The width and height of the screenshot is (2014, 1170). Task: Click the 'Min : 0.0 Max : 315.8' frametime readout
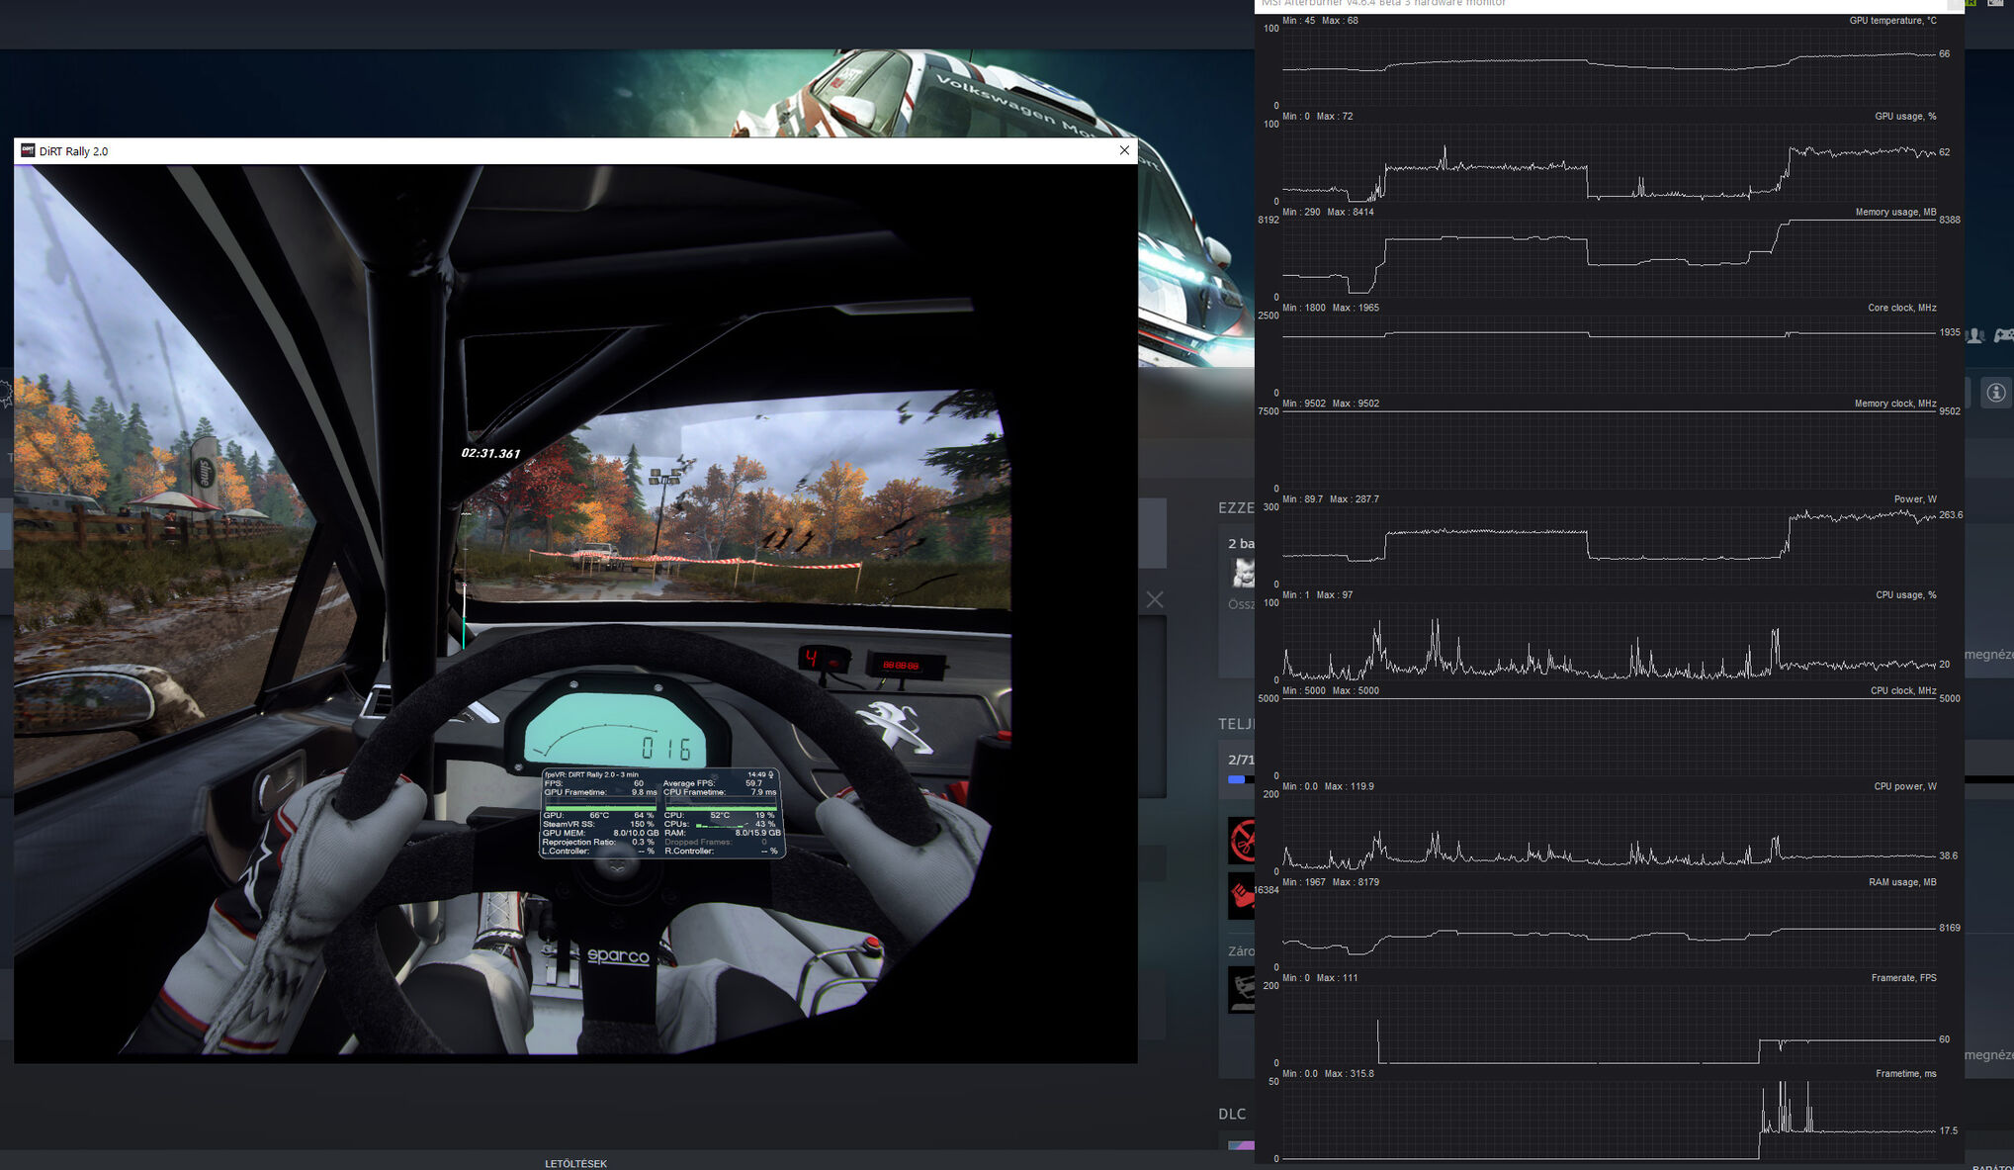[1328, 1074]
